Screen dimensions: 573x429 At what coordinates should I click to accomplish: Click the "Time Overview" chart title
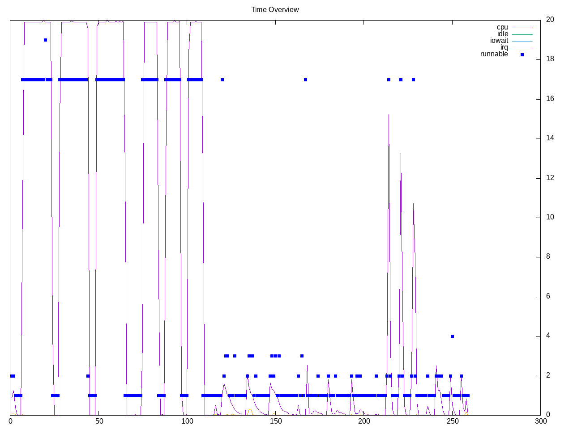tap(274, 9)
